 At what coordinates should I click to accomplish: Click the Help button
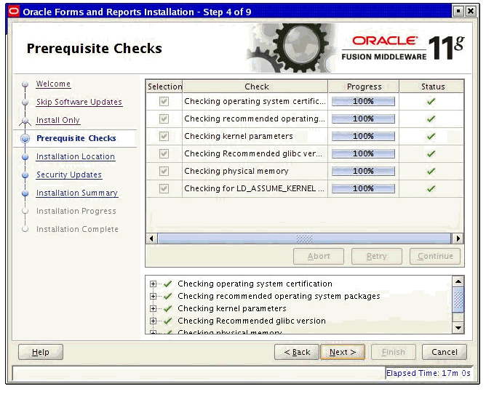(41, 352)
